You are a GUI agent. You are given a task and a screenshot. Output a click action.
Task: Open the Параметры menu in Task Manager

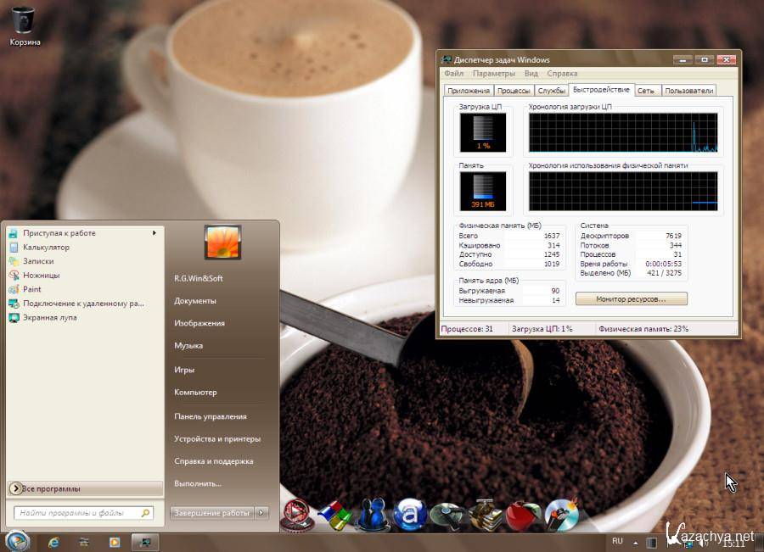click(494, 74)
